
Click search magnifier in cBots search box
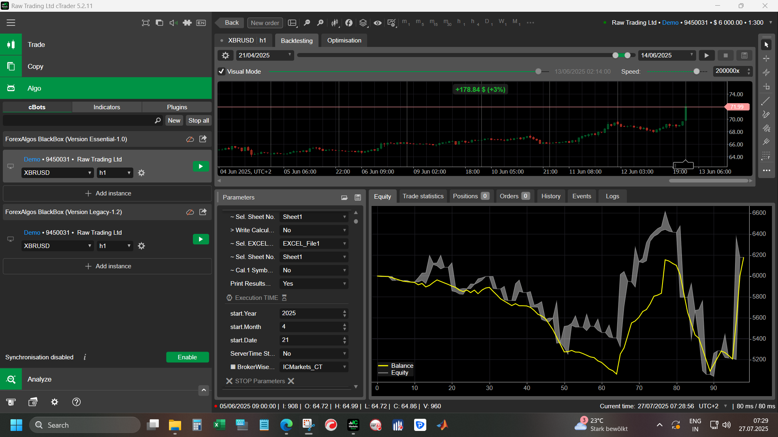(x=158, y=121)
